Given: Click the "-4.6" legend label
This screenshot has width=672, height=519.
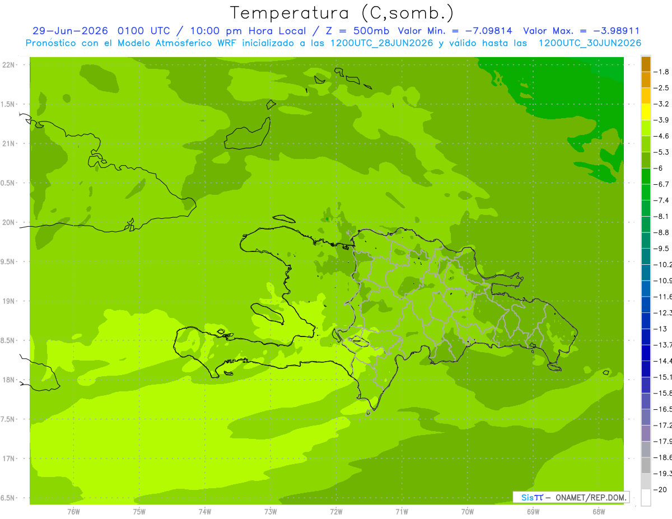Looking at the screenshot, I should click(662, 136).
